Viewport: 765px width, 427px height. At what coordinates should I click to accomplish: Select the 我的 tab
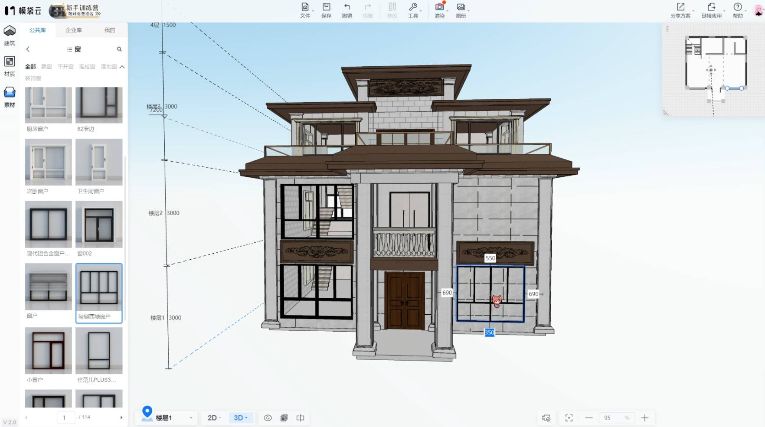point(110,30)
